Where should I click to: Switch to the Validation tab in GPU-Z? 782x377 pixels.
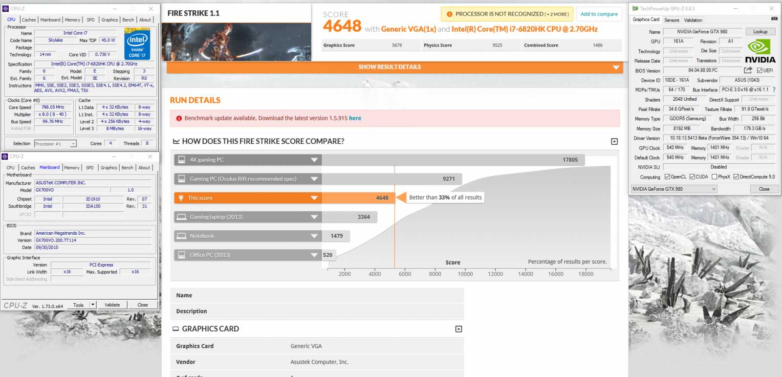tap(693, 20)
